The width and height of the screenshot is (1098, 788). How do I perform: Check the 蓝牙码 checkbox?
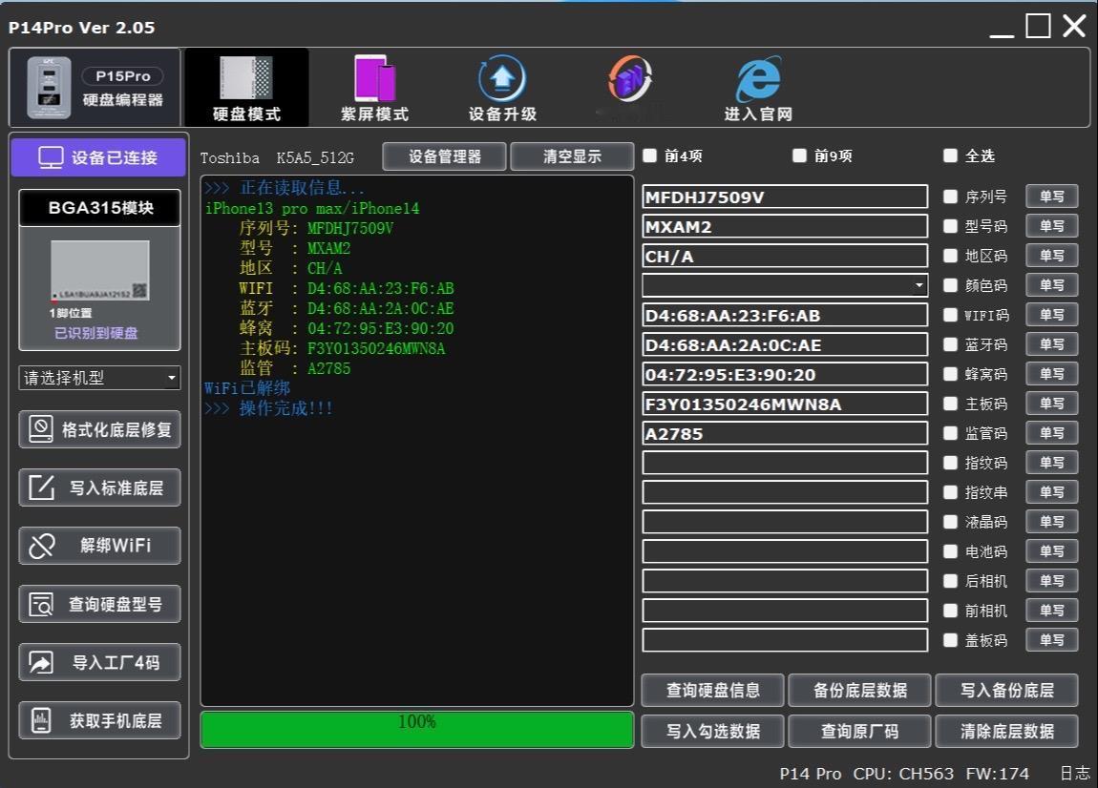coord(950,344)
